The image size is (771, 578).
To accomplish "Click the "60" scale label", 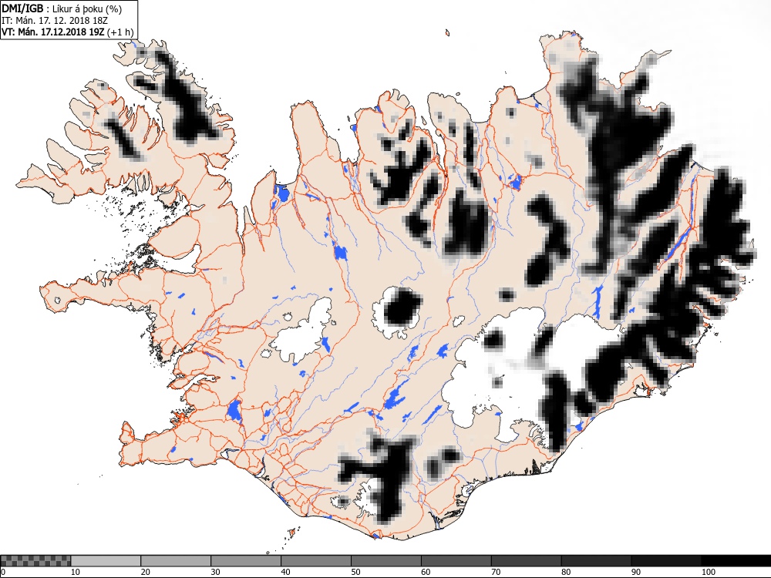I will (426, 572).
